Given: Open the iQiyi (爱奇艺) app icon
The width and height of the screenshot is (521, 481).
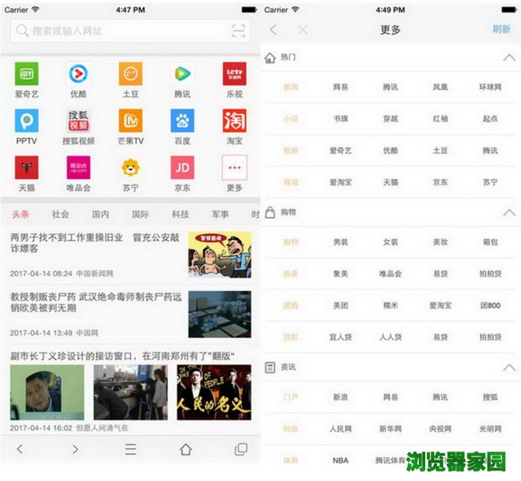Looking at the screenshot, I should click(x=26, y=74).
